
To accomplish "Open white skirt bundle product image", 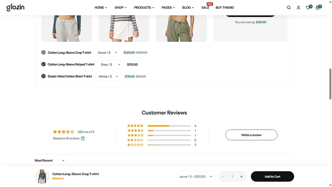I will [124, 28].
